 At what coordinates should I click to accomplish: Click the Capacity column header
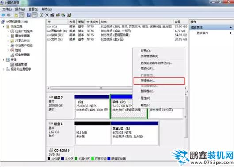(x=177, y=22)
